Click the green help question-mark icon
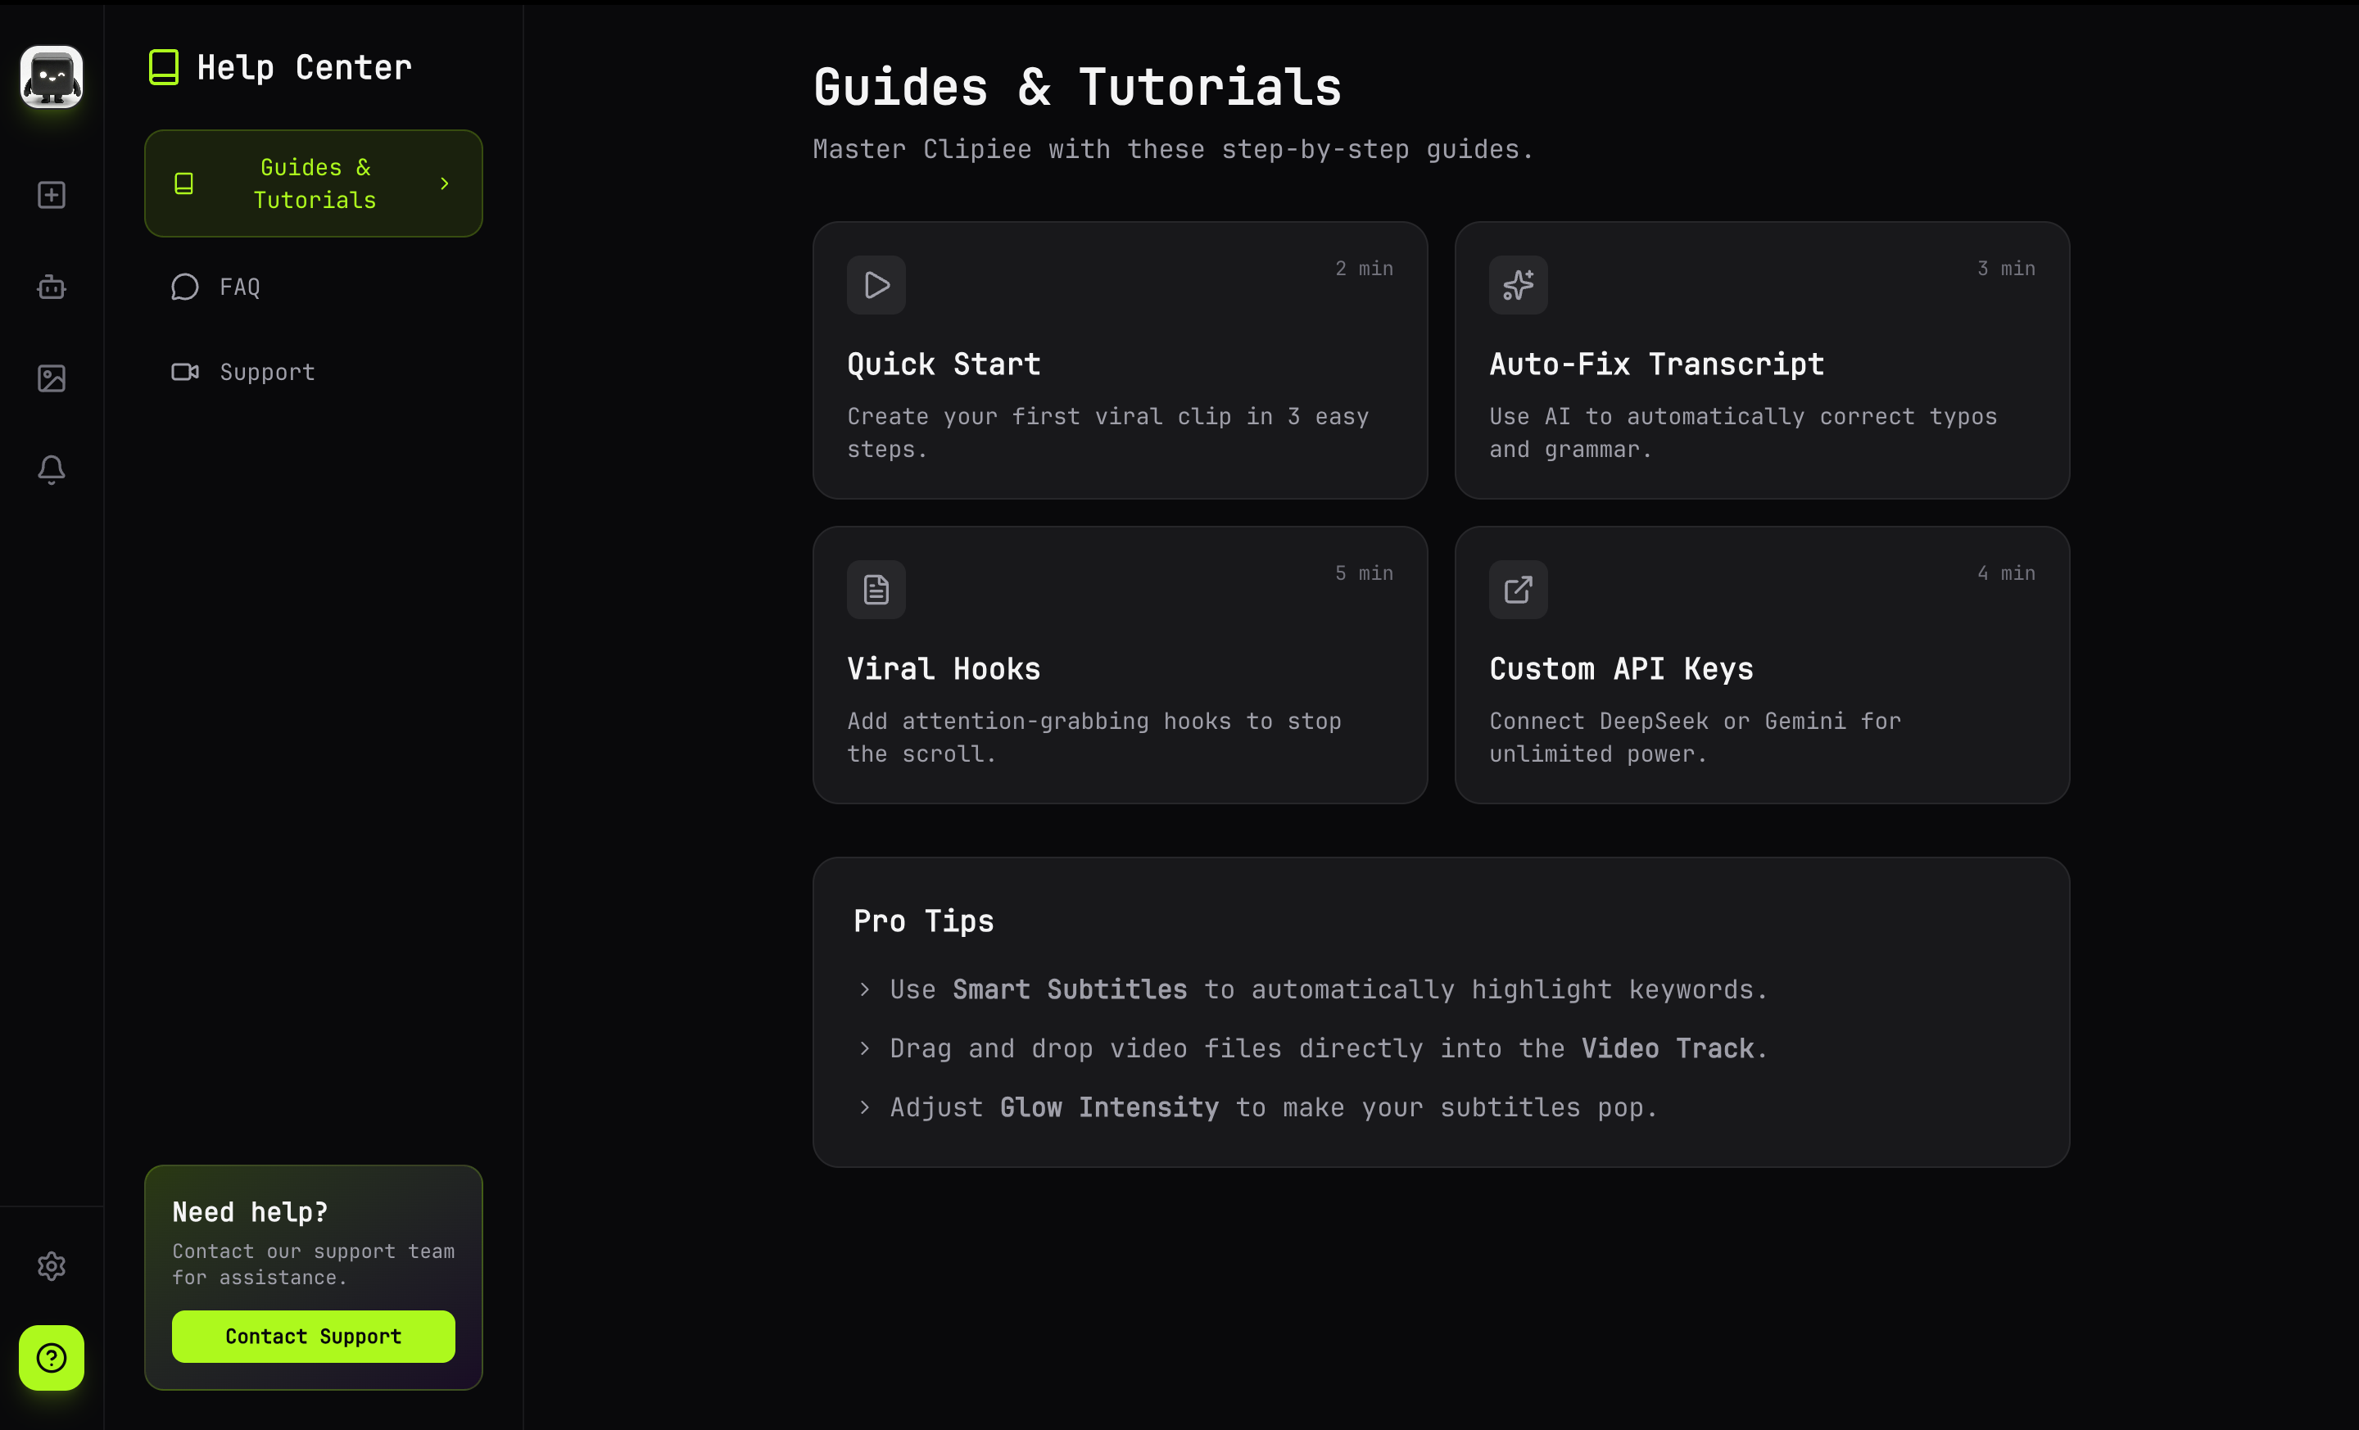Screen dimensions: 2359x1430 pyautogui.click(x=50, y=1358)
